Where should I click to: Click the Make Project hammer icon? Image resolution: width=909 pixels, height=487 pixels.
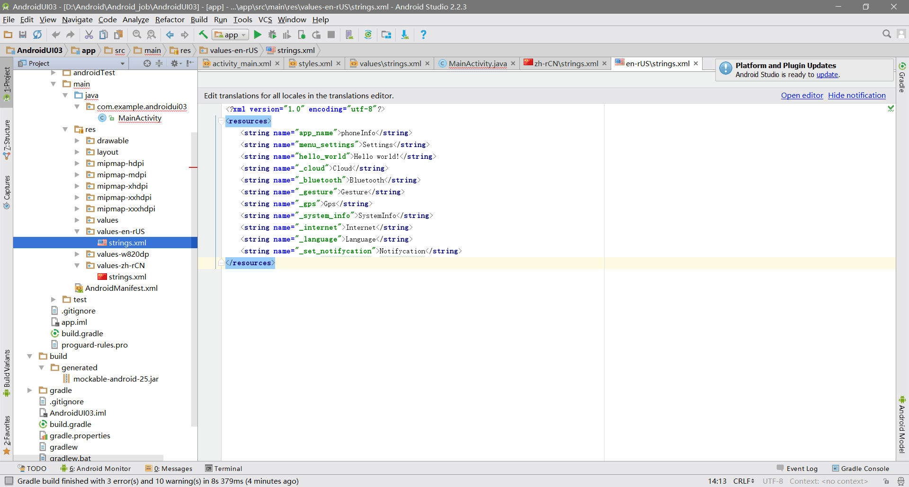[203, 35]
